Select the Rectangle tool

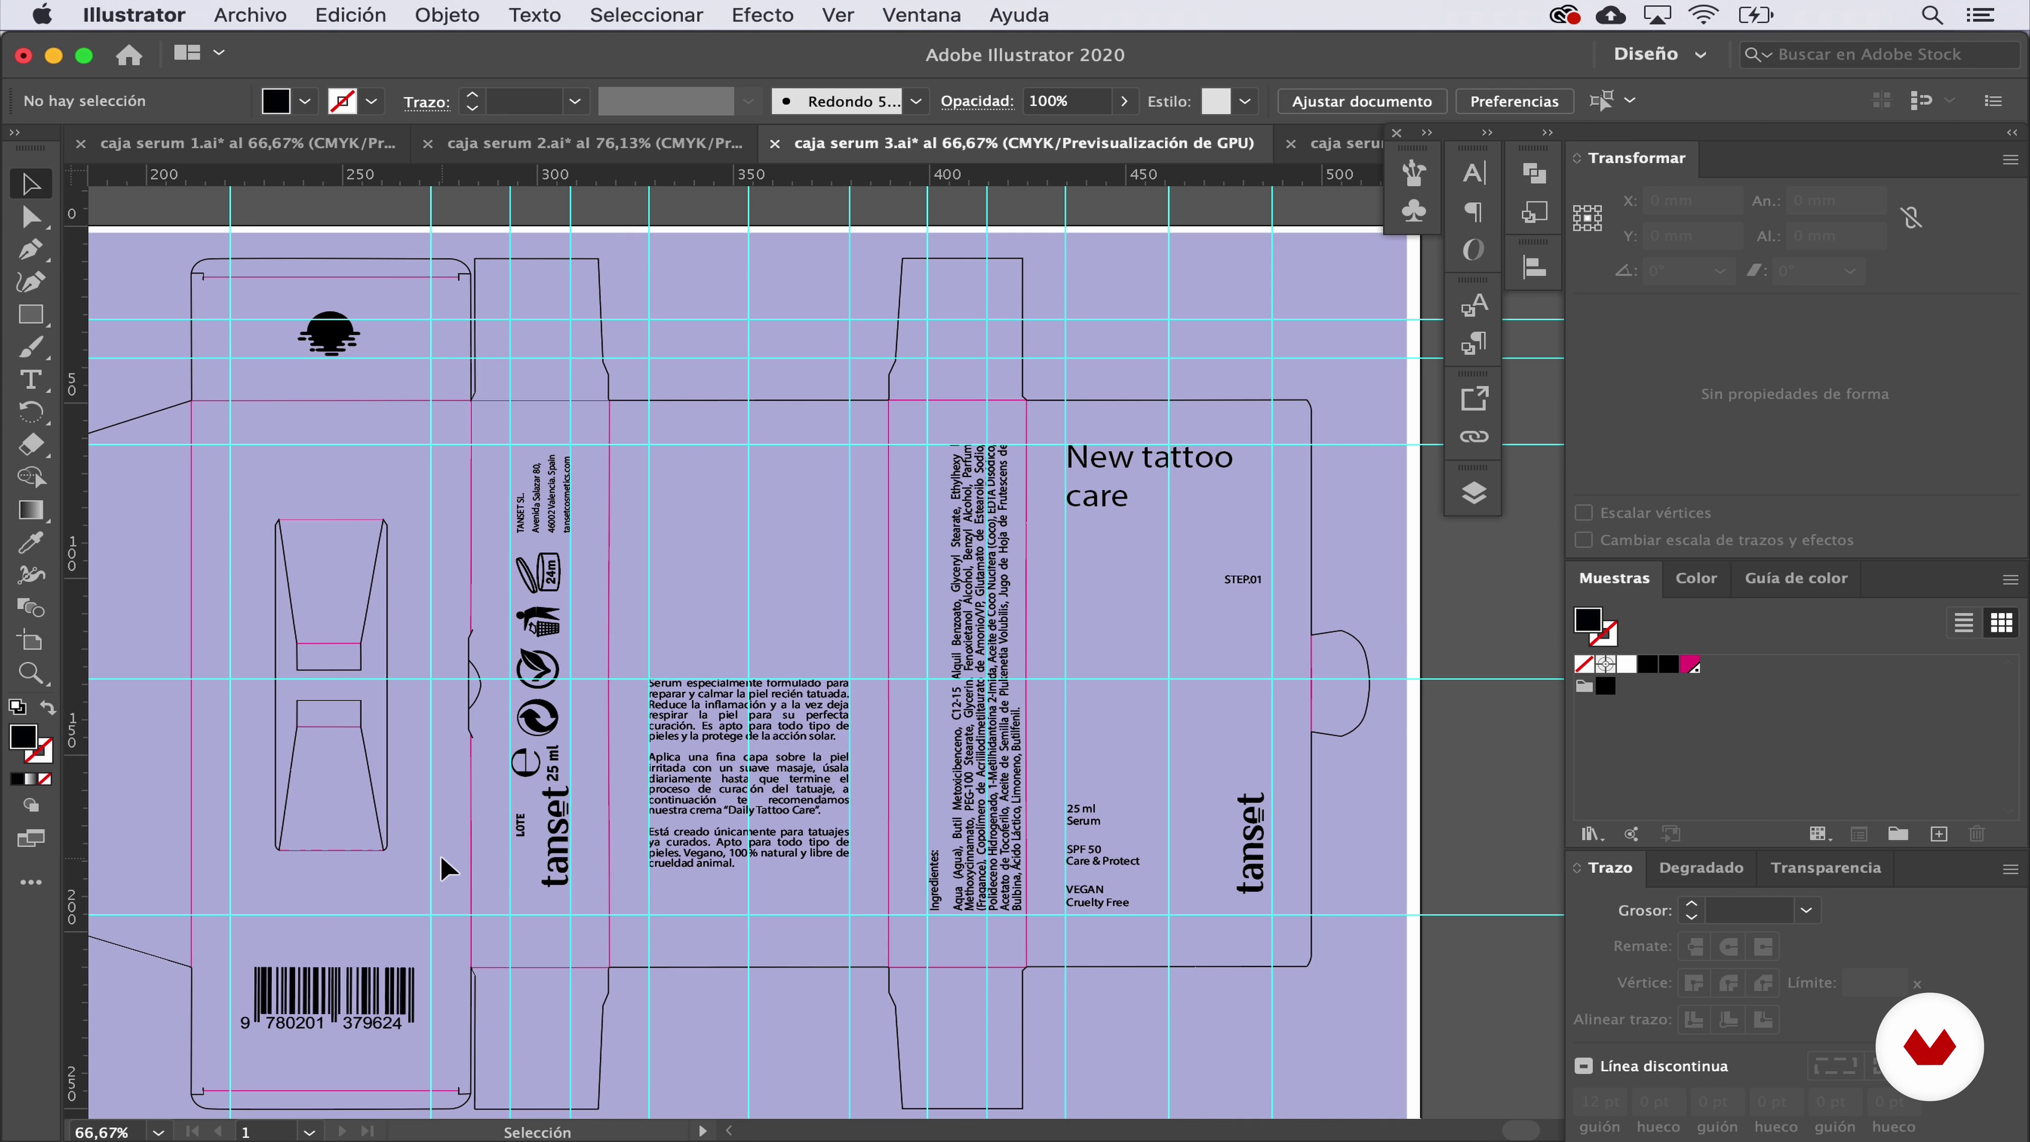[31, 315]
